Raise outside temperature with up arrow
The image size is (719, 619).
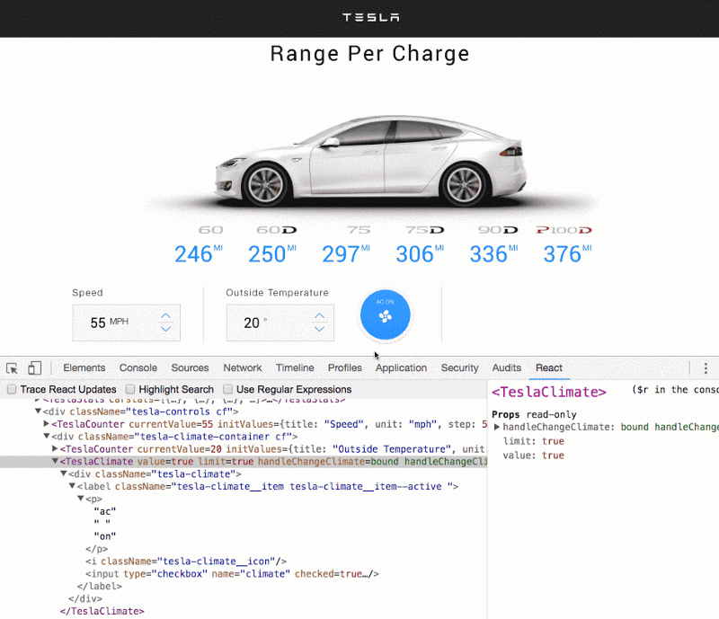pyautogui.click(x=319, y=315)
